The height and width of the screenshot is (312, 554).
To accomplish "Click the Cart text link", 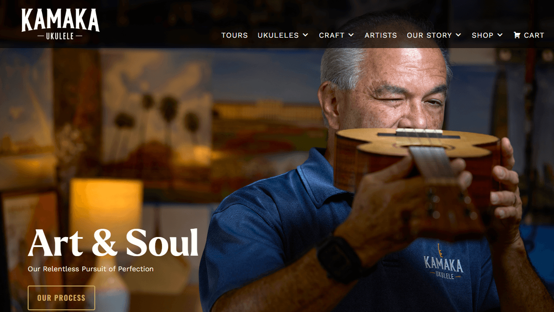I will pos(534,35).
